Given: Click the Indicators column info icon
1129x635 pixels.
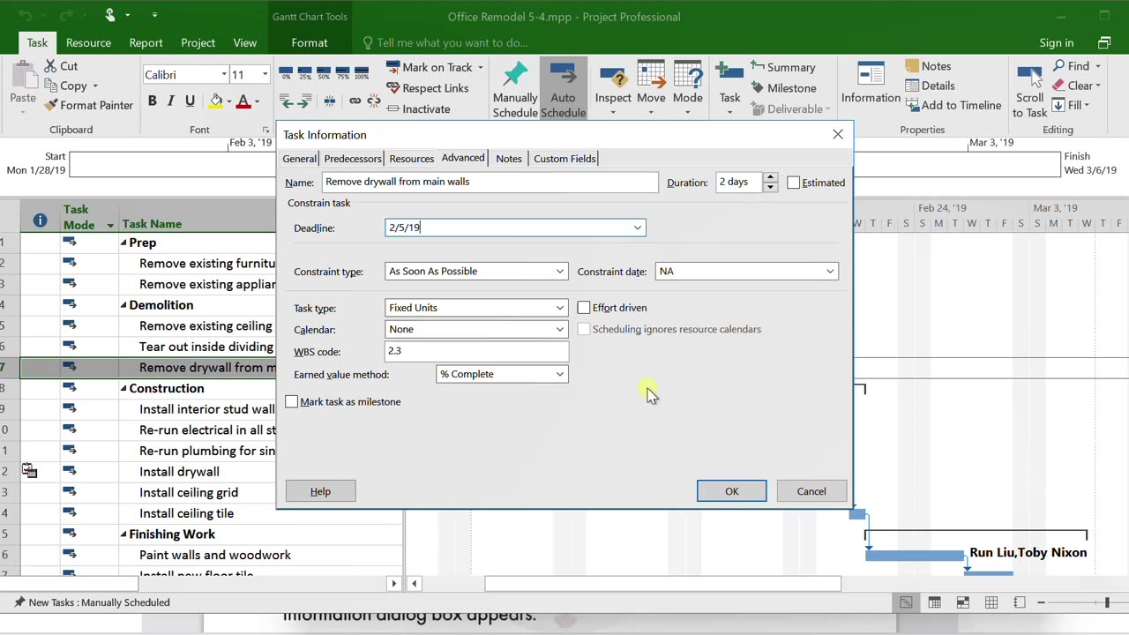Looking at the screenshot, I should [40, 220].
